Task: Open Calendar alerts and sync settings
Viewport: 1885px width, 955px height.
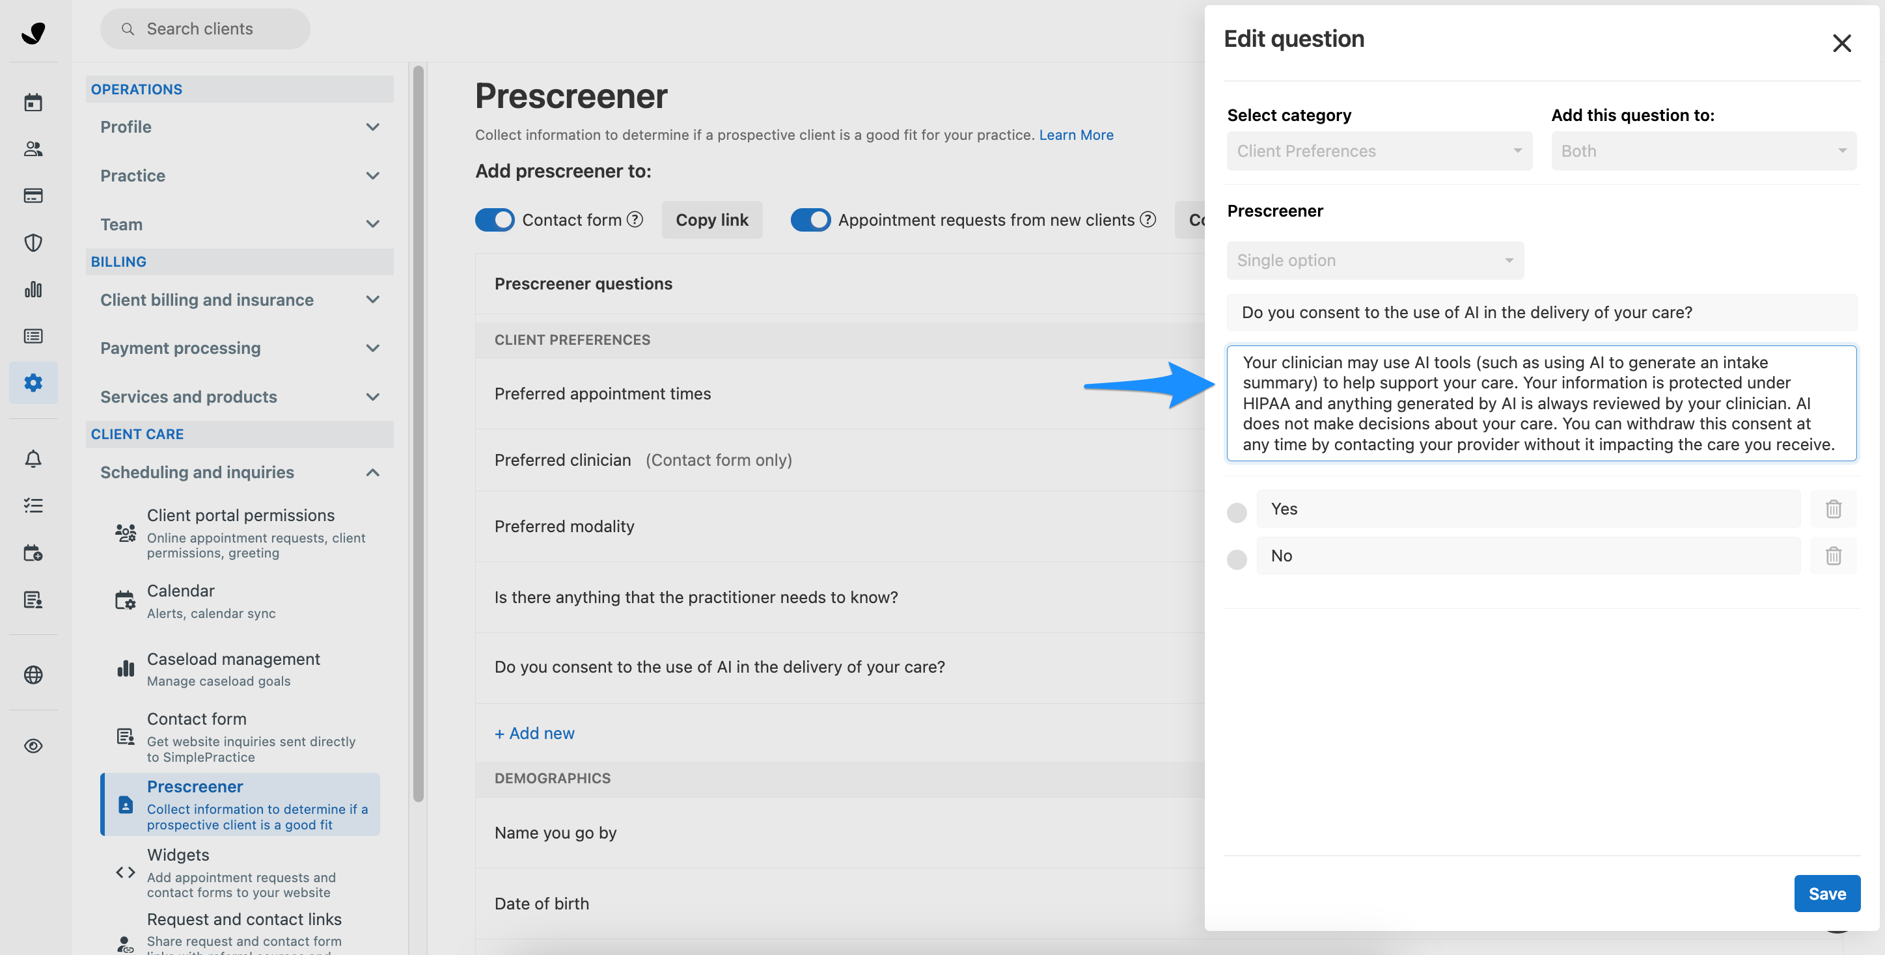Action: [x=241, y=601]
